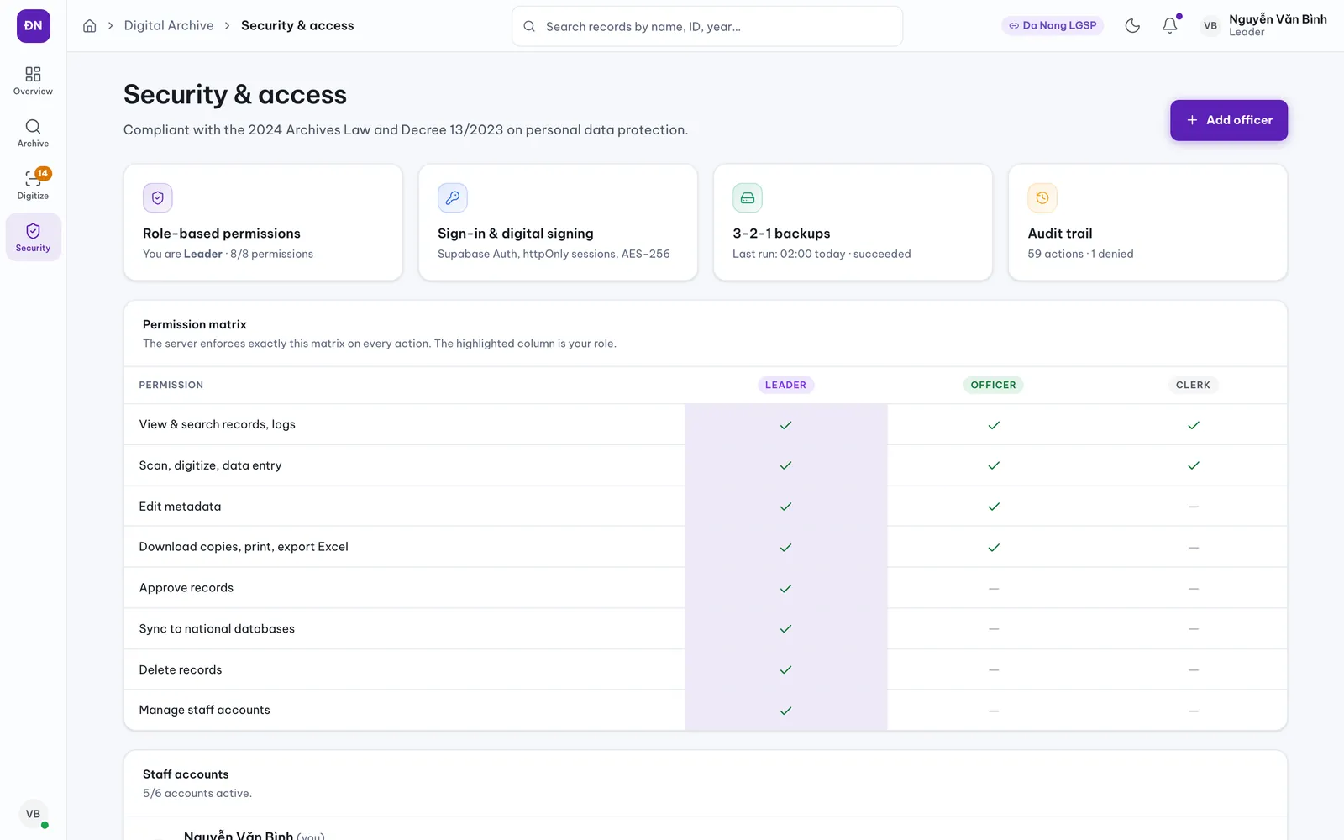Click Officer checkmark for Edit metadata
This screenshot has width=1344, height=840.
pyautogui.click(x=994, y=507)
